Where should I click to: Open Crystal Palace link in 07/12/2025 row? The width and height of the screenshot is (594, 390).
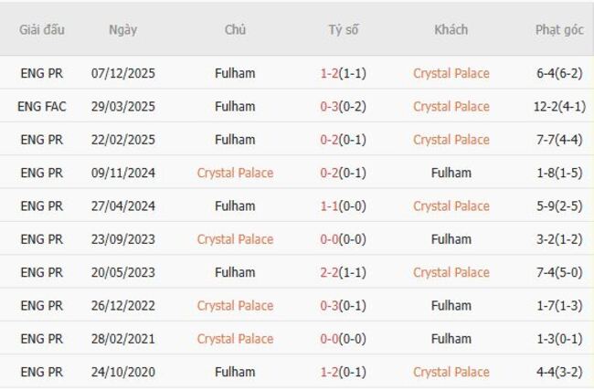[451, 73]
